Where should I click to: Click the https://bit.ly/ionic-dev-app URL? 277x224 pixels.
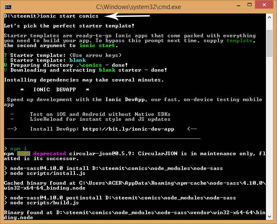coord(128,129)
